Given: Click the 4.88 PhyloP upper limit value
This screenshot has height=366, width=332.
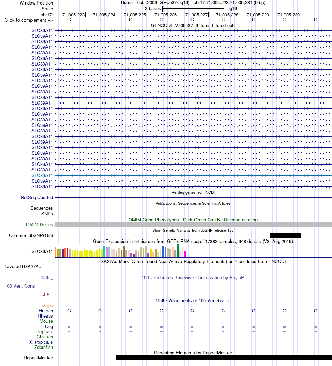Looking at the screenshot, I should pyautogui.click(x=45, y=277).
